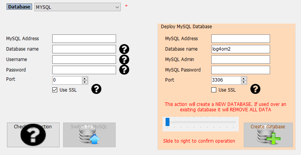Image resolution: width=301 pixels, height=155 pixels.
Task: Click help icon next to Database name field
Action: [124, 49]
